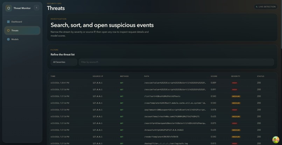This screenshot has width=282, height=145.
Task: Click the round avatar image at bottom right
Action: tap(276, 140)
